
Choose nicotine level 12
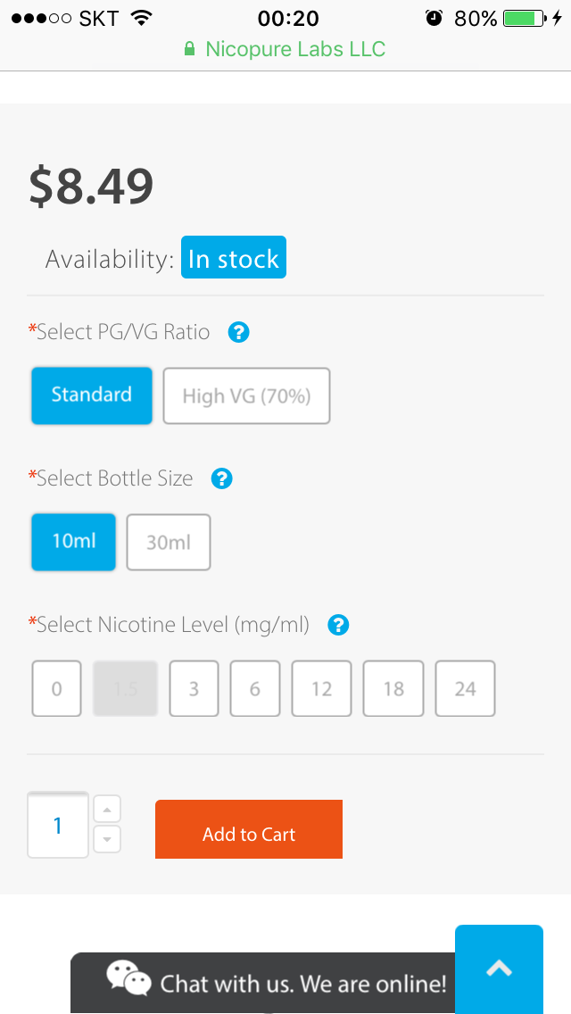point(321,688)
